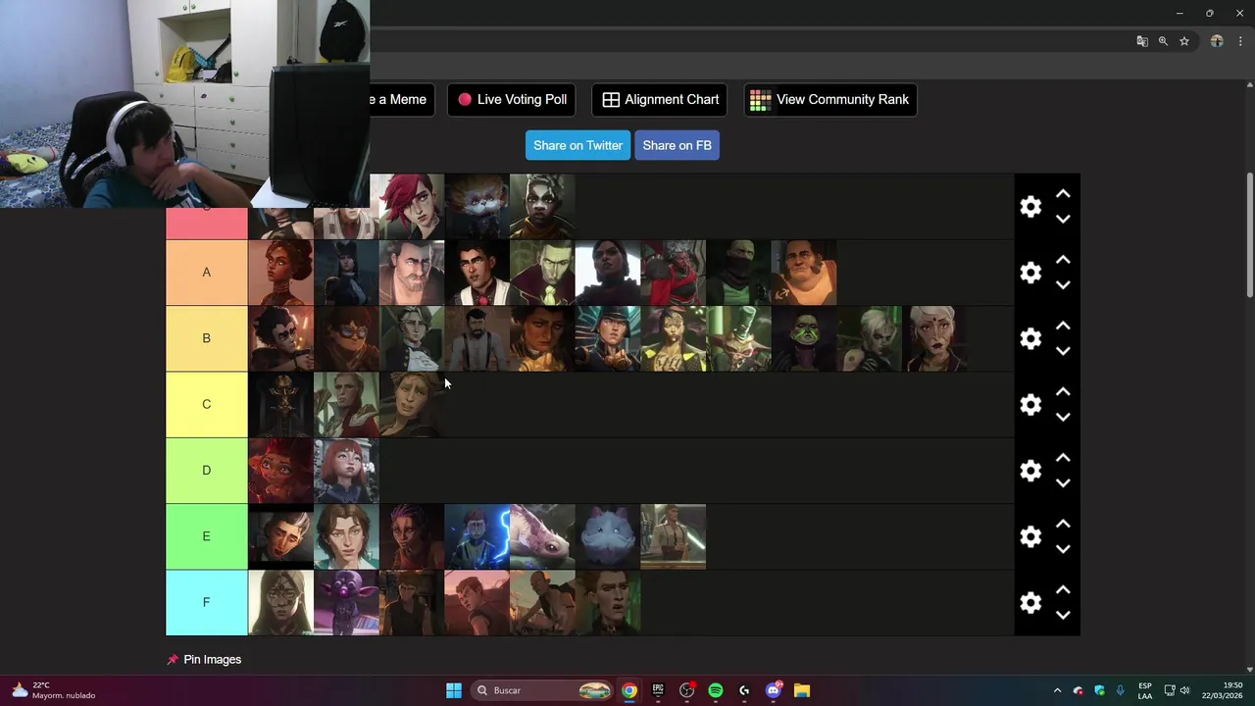Image resolution: width=1255 pixels, height=706 pixels.
Task: Select the purple alien creature in tier F
Action: pyautogui.click(x=346, y=602)
